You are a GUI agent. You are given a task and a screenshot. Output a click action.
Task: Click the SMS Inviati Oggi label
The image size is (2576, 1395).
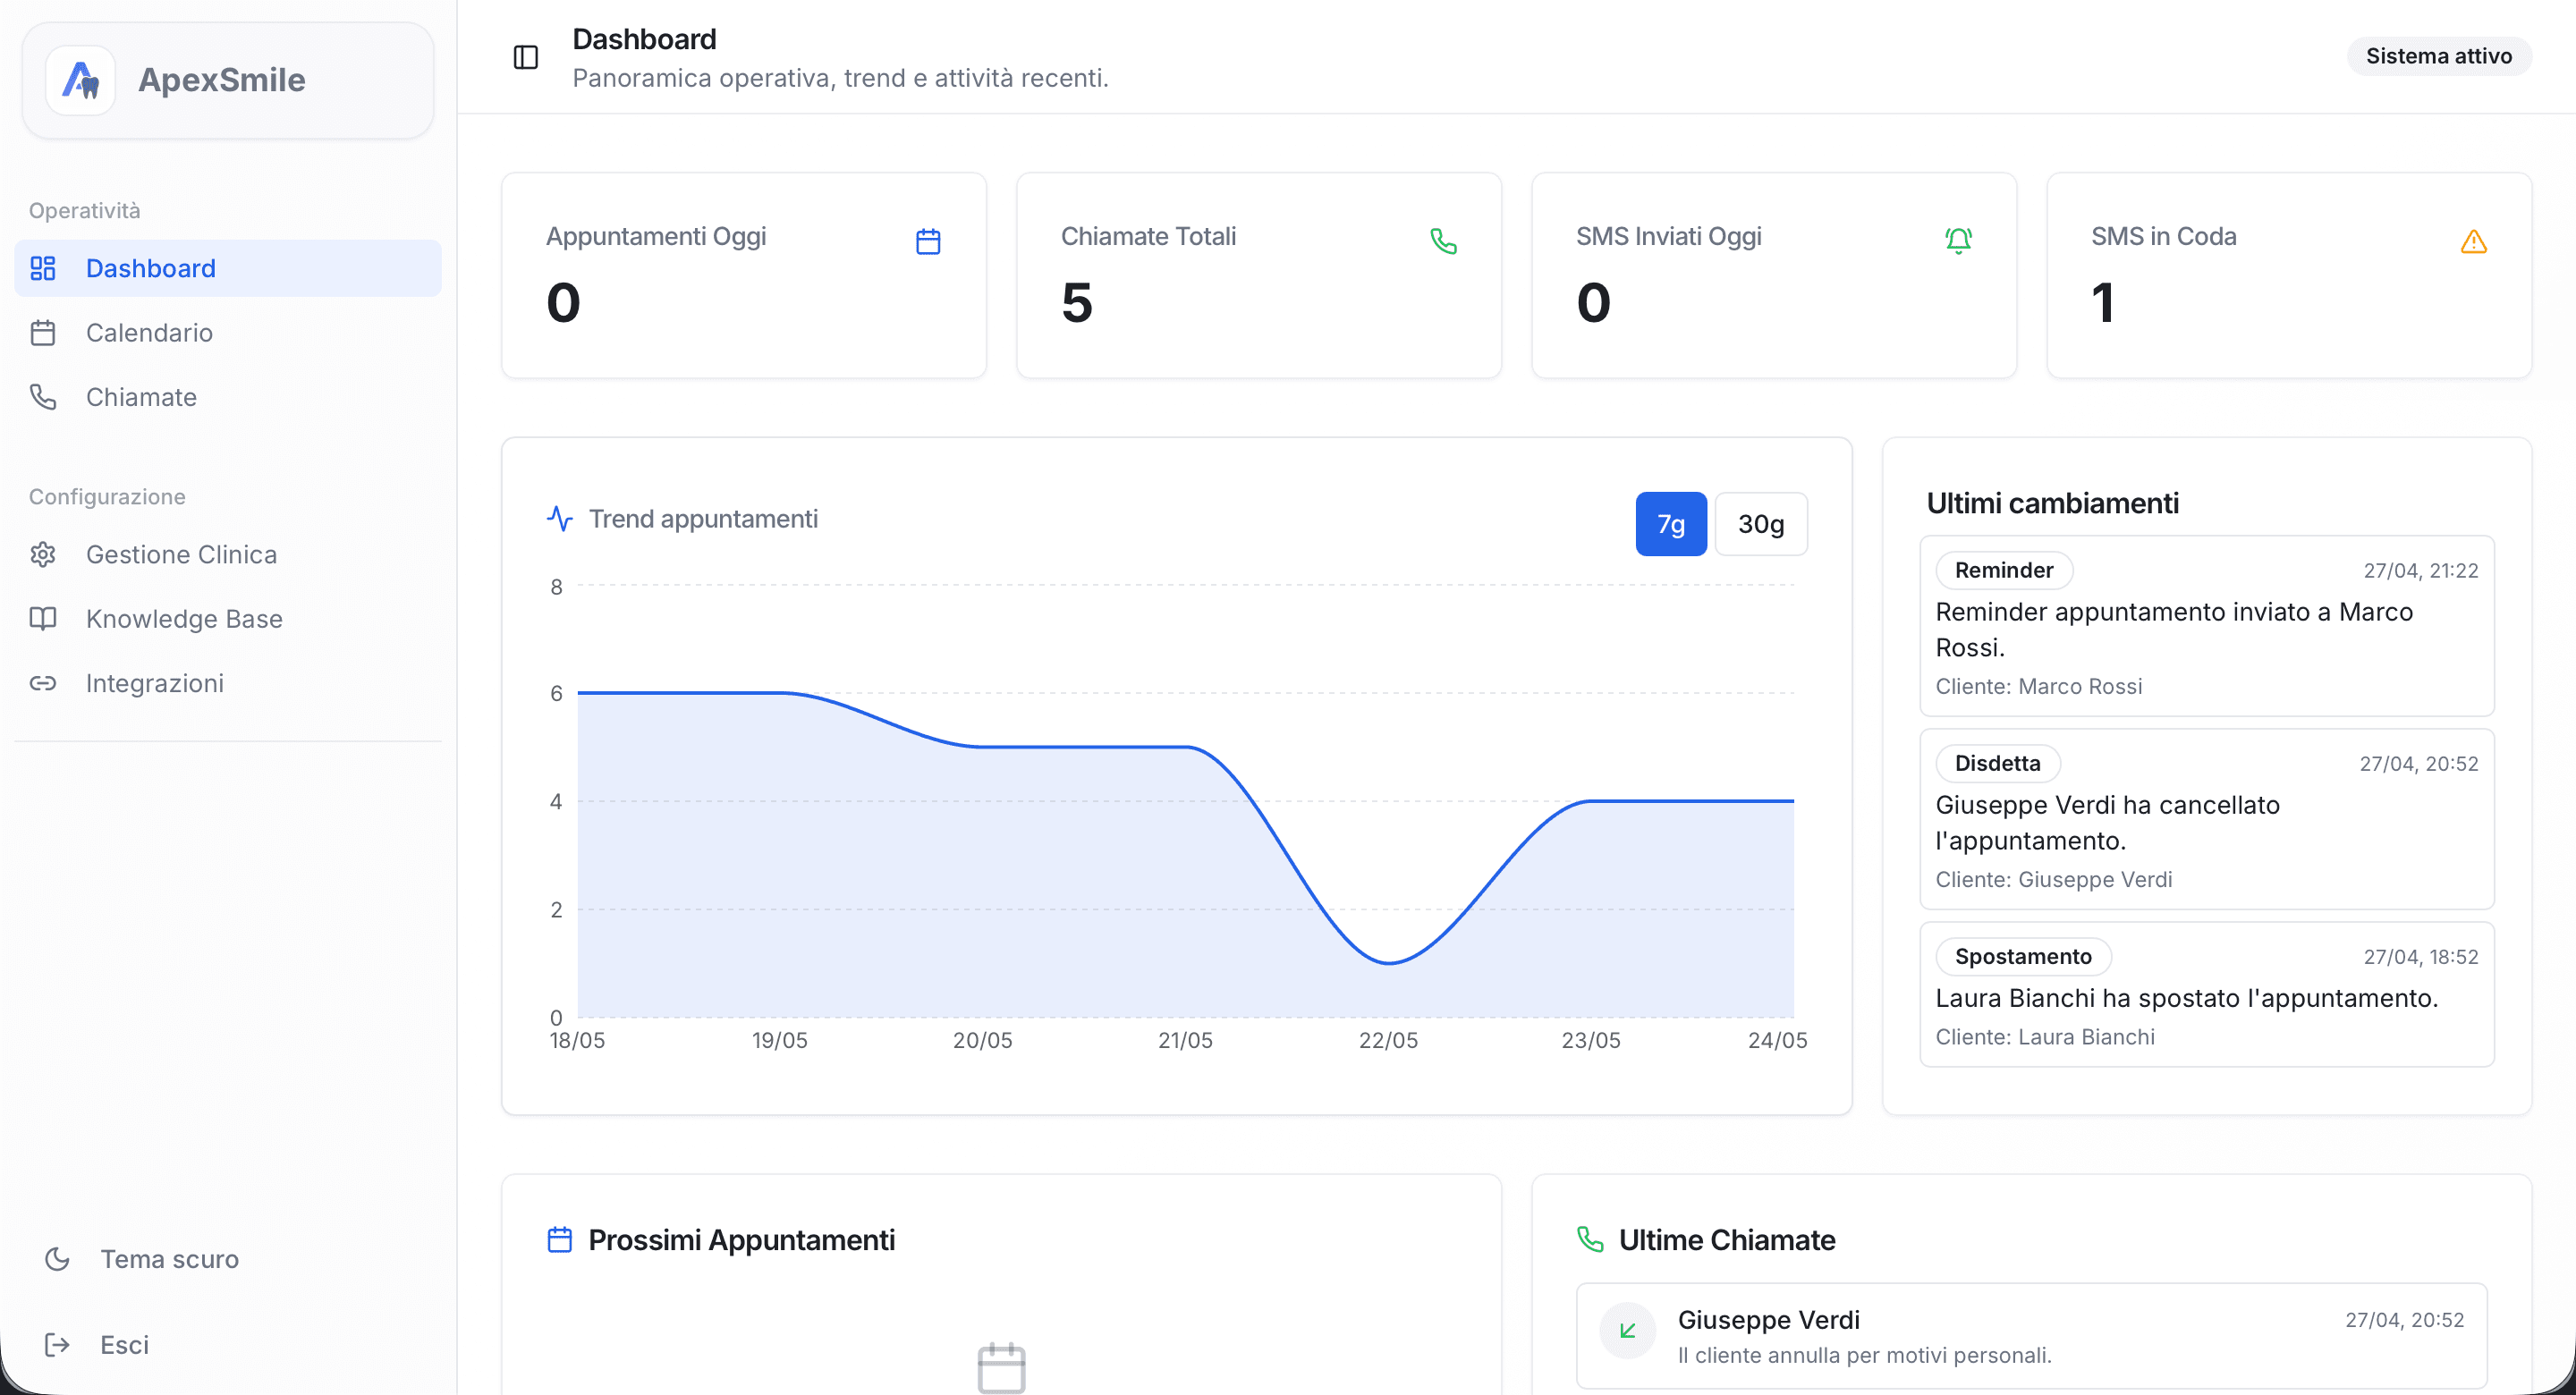point(1668,236)
